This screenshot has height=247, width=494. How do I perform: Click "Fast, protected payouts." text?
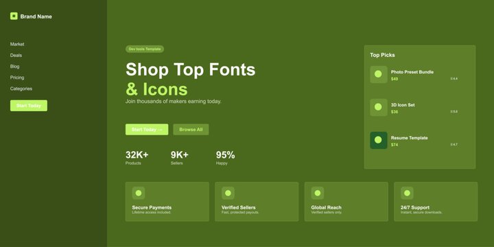click(x=240, y=212)
